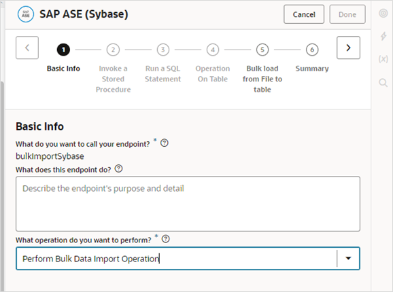
Task: Click 'What operation do you want to perform?' label
Action: [x=83, y=240]
